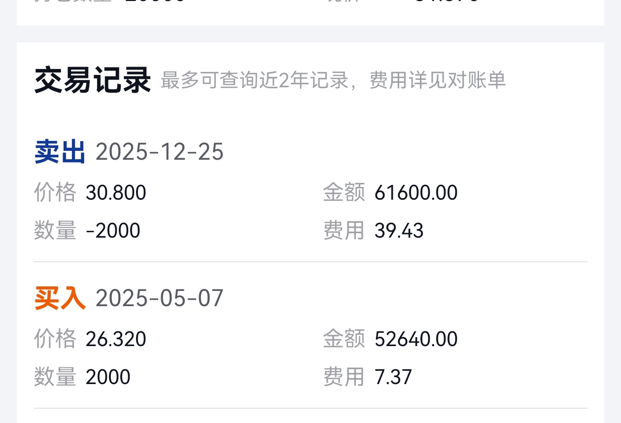Select the 卖出 transaction label

60,152
